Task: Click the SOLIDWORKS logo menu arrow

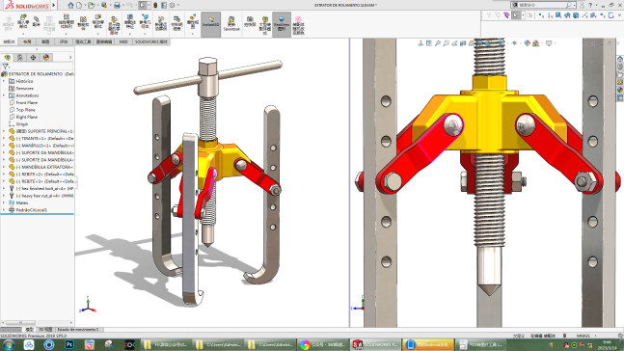Action: [x=54, y=5]
